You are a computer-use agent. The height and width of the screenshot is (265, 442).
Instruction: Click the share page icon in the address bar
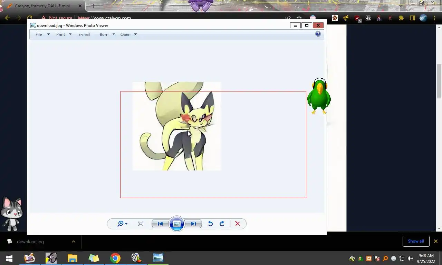tap(288, 18)
